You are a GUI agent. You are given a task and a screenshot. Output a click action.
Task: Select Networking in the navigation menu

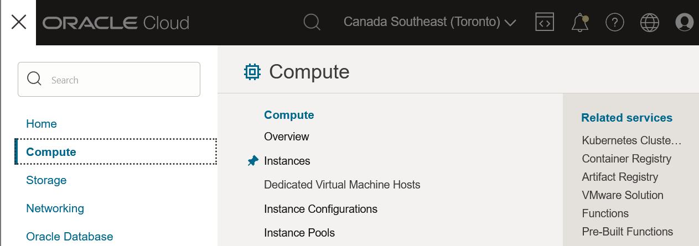pyautogui.click(x=55, y=208)
